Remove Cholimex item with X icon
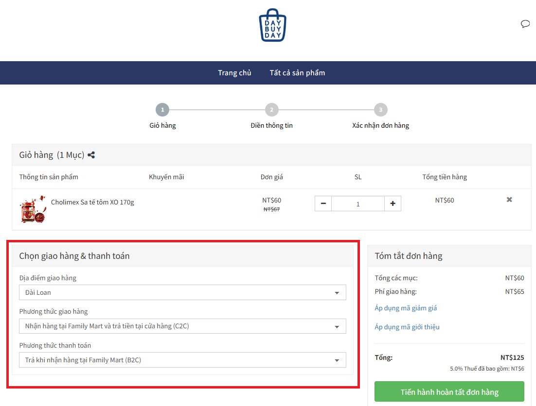 click(509, 200)
